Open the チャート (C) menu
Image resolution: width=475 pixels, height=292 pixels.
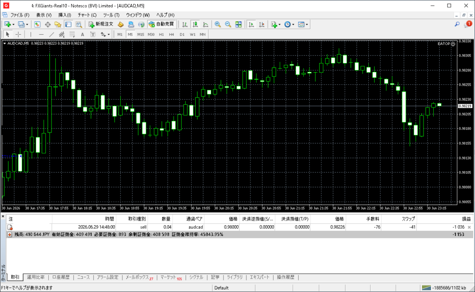[x=87, y=15]
